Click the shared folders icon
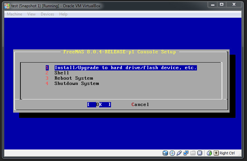 point(193,153)
